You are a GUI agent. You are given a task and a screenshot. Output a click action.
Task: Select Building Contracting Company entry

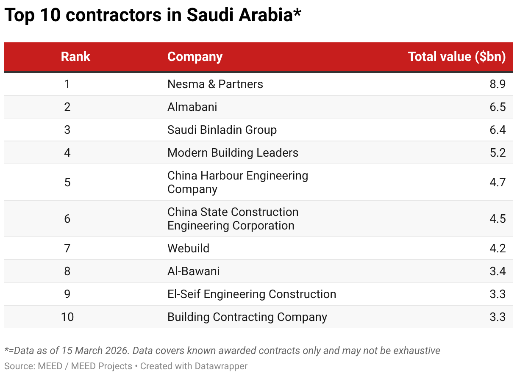tap(247, 317)
